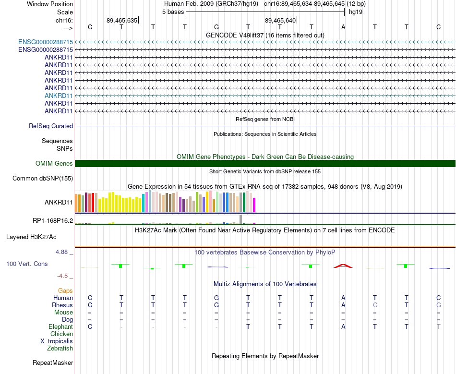Select the Scale row label

(x=65, y=12)
